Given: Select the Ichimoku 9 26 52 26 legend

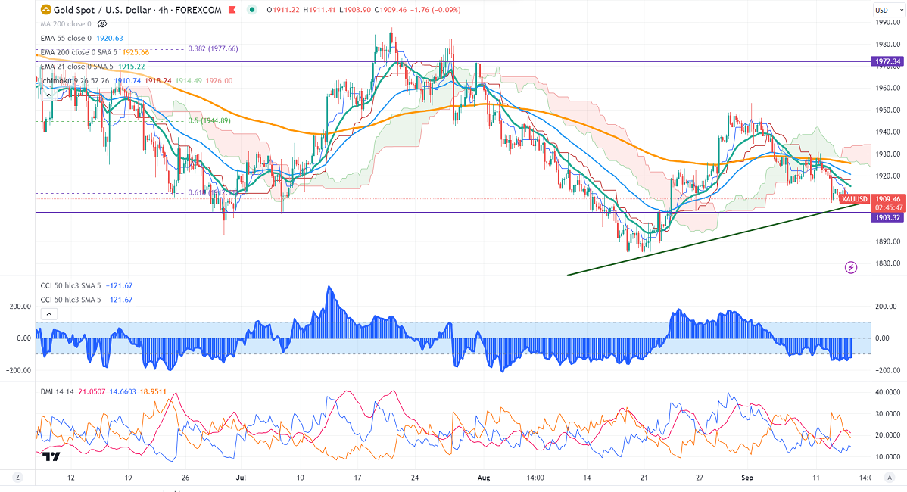Looking at the screenshot, I should (x=75, y=80).
